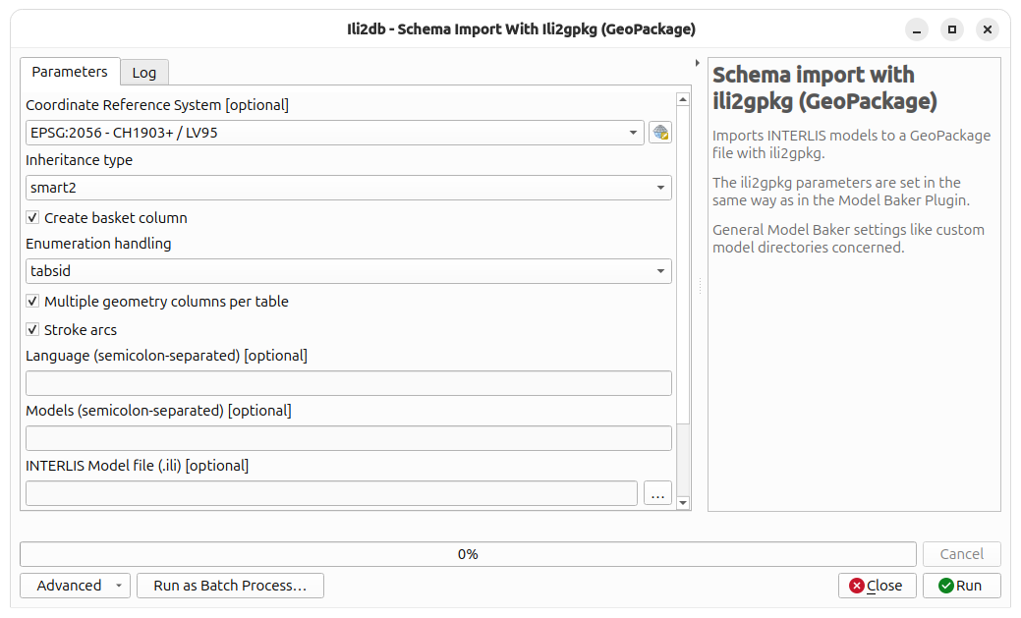
Task: Maximize the Ili2db dialog window
Action: tap(952, 29)
